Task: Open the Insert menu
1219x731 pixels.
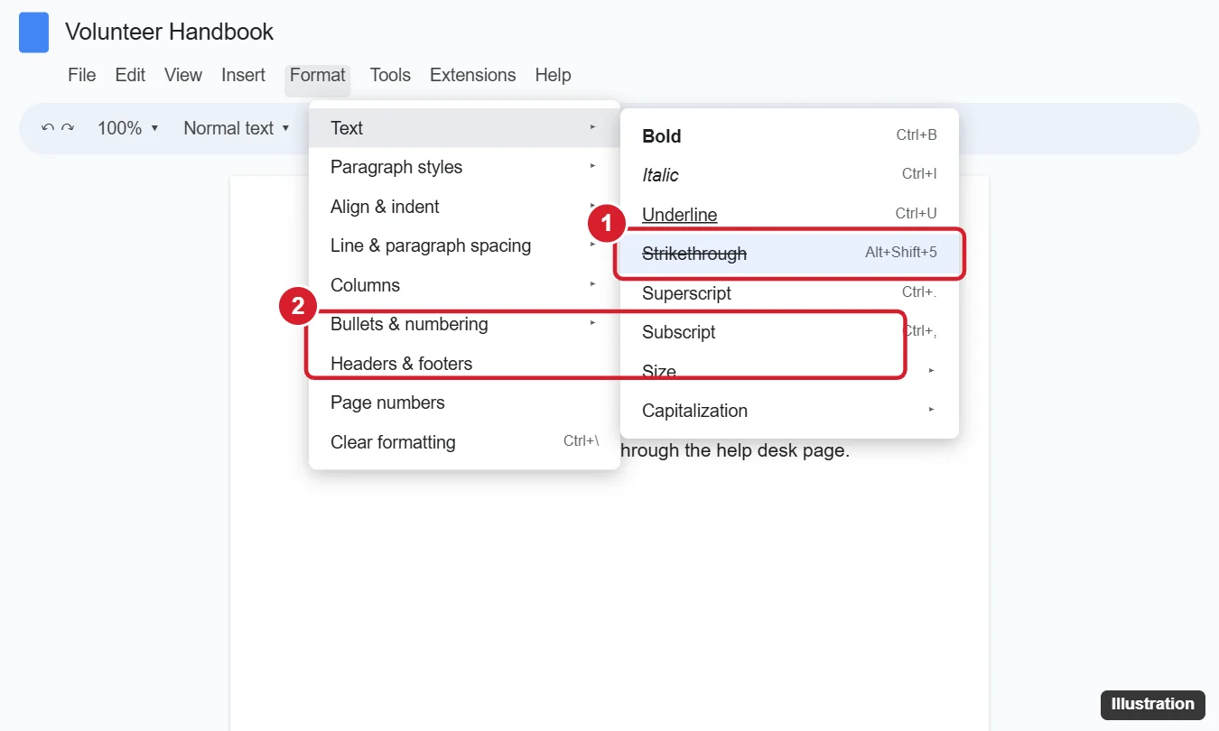Action: point(244,75)
